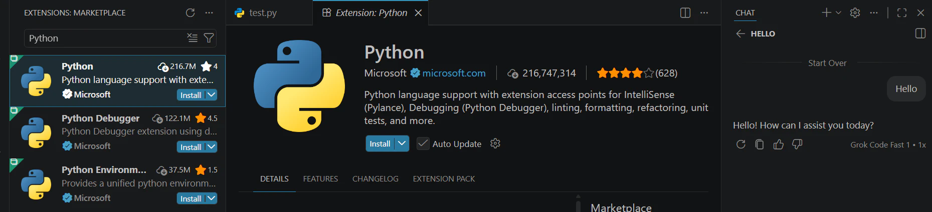Click the Grok Code Fast 1 model label
This screenshot has width=932, height=212.
point(880,144)
